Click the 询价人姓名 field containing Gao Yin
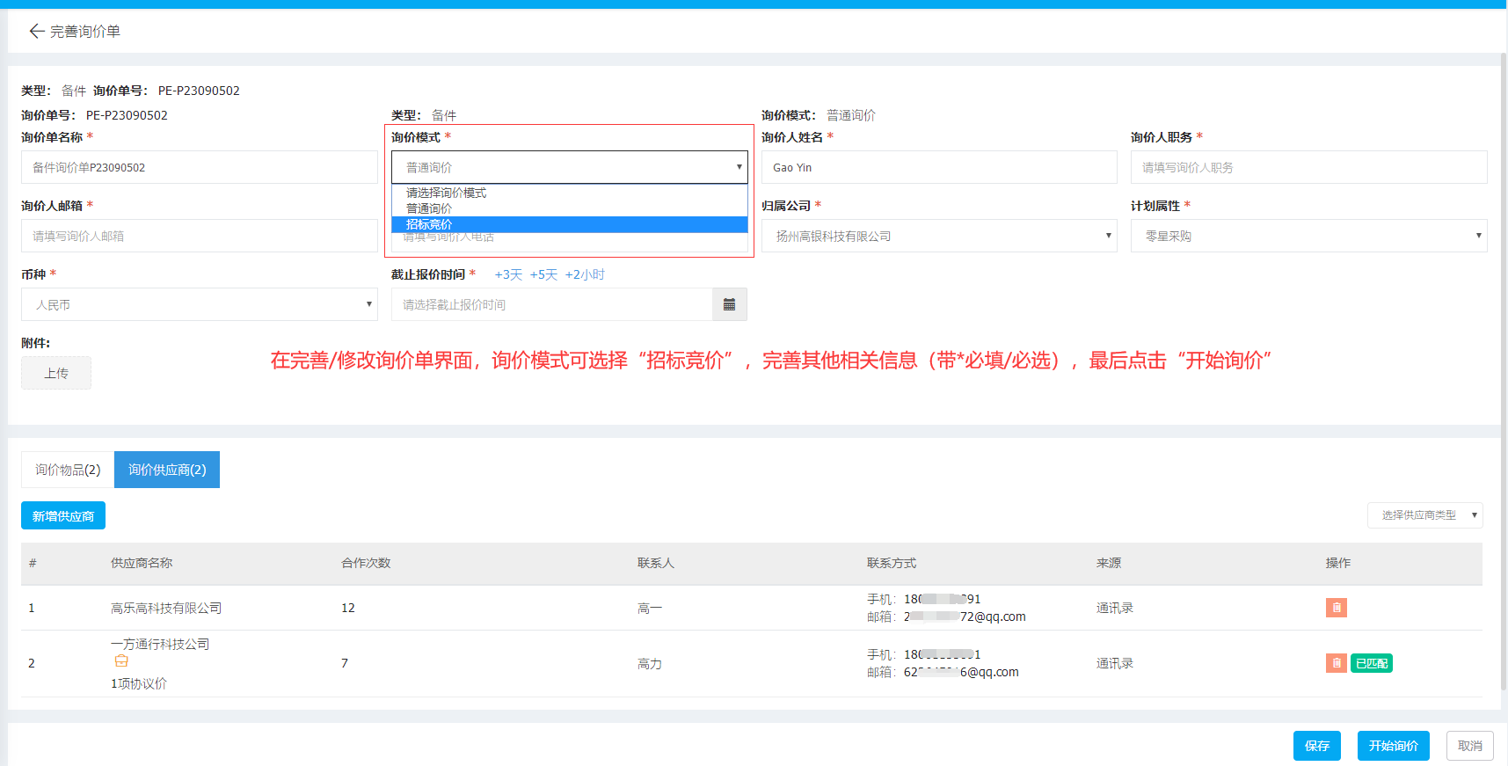This screenshot has width=1508, height=766. 939,167
